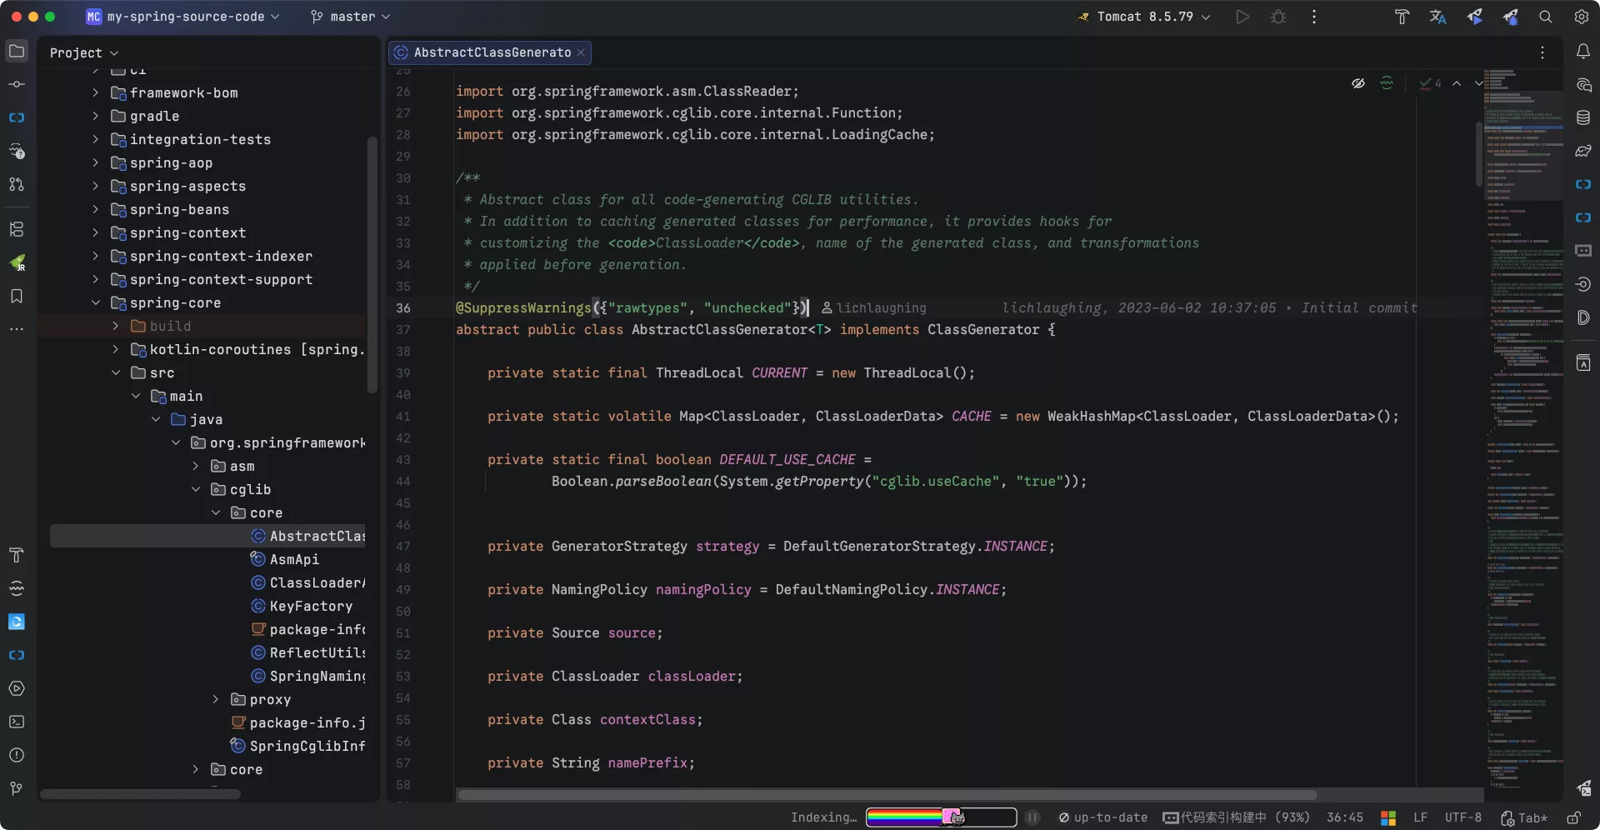This screenshot has width=1600, height=830.
Task: Open the Translate icon in toolbar
Action: tap(1437, 17)
